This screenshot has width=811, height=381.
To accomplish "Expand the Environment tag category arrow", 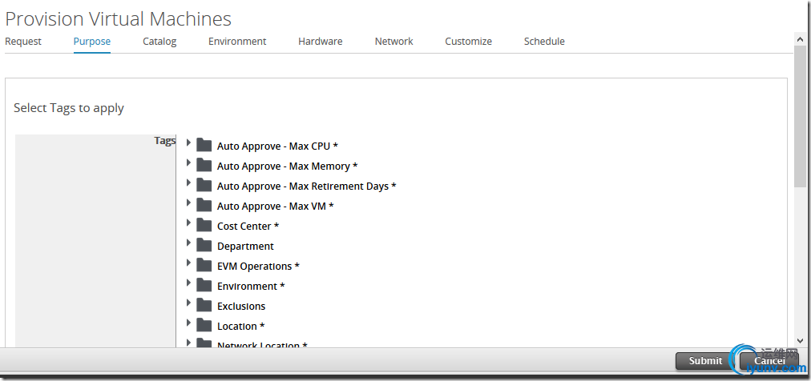I will [188, 283].
